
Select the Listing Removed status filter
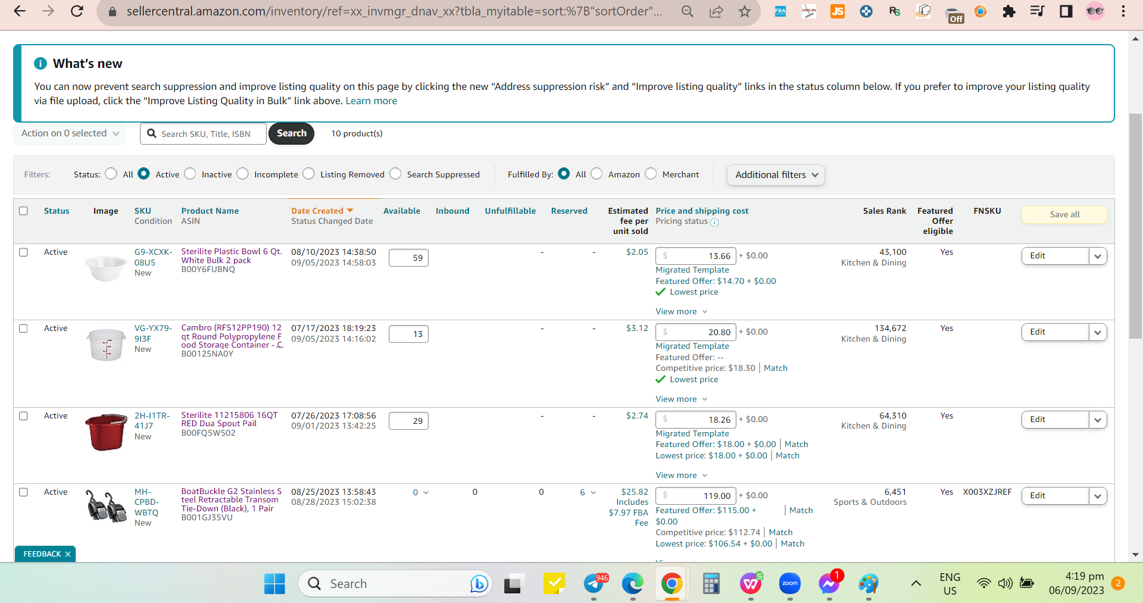(308, 174)
